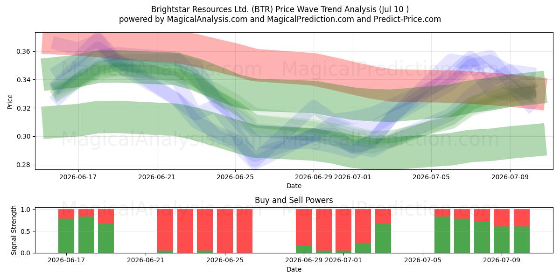Screen dimensions: 560x280
Task: Click the 'powered by MagicalAnalysis.com' subtitle line
Action: point(280,19)
